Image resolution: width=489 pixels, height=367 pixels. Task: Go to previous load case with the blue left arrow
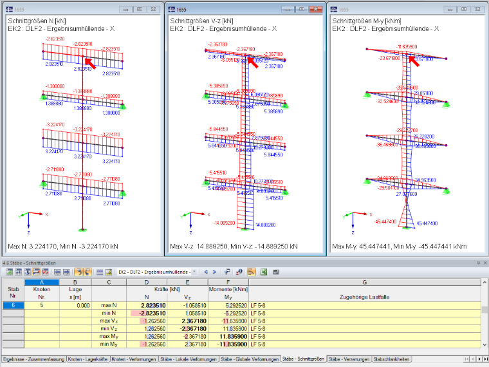pyautogui.click(x=206, y=272)
